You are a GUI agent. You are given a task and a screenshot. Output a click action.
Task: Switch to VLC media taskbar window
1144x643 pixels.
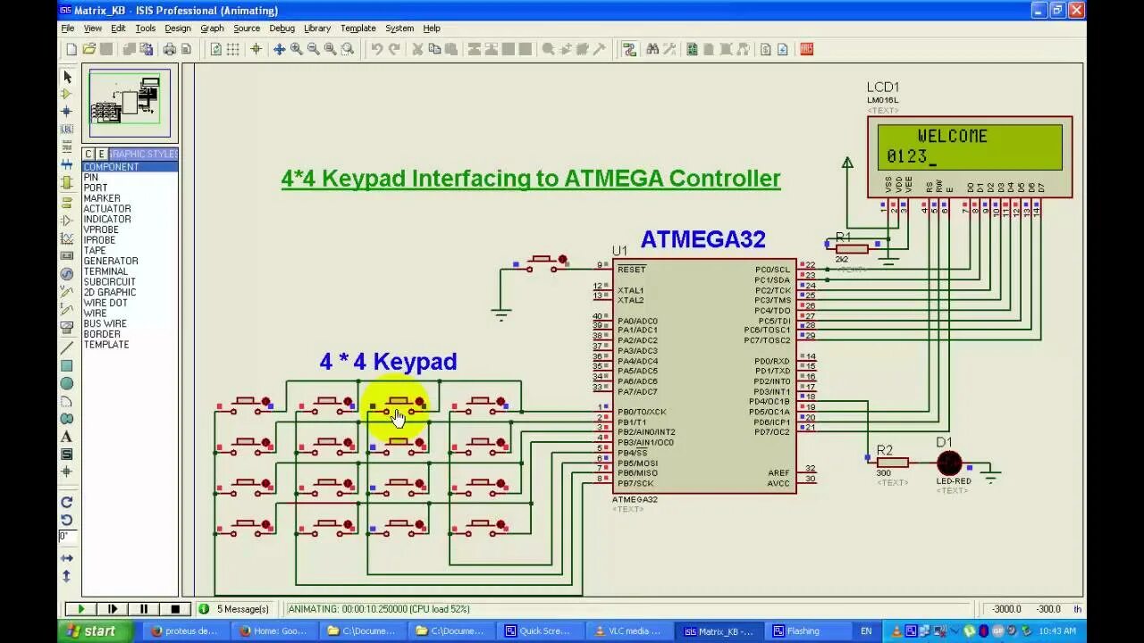(628, 631)
